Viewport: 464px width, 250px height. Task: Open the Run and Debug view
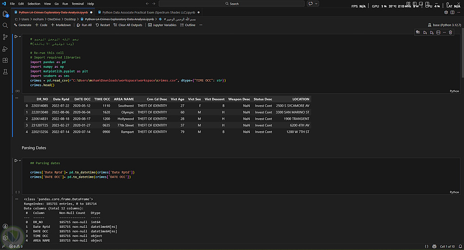(6, 49)
